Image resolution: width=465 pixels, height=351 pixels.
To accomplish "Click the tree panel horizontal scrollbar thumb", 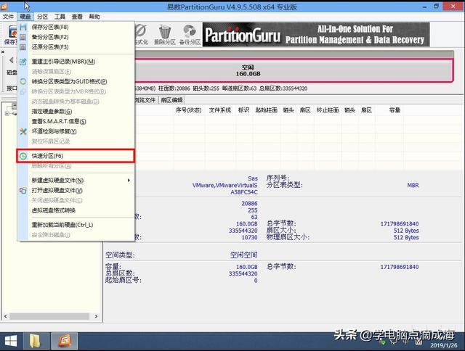I will point(49,316).
